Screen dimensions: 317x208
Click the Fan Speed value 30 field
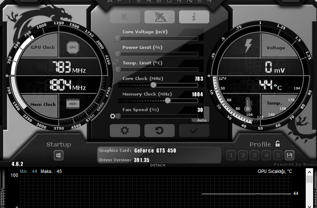coord(200,110)
